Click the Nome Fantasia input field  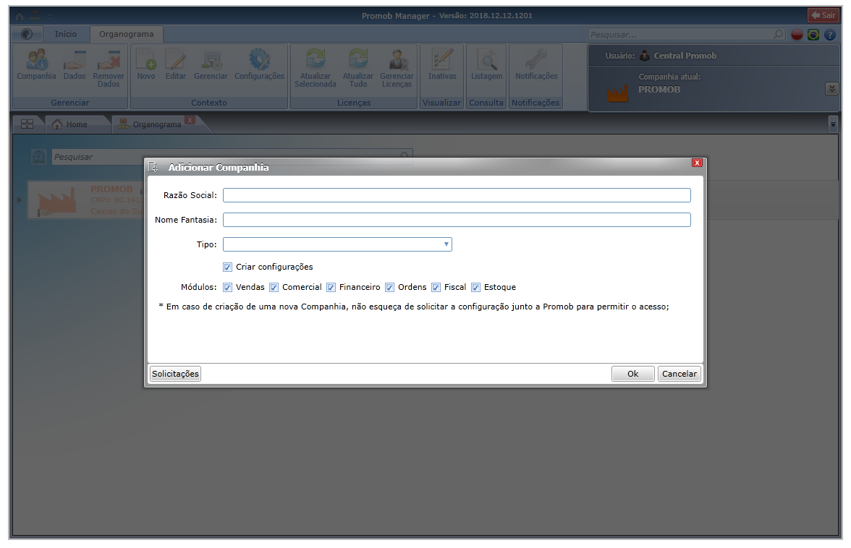coord(457,220)
